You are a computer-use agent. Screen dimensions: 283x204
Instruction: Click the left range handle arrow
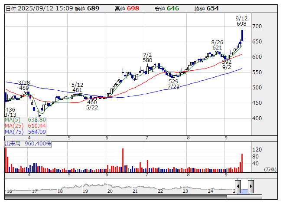[237, 186]
